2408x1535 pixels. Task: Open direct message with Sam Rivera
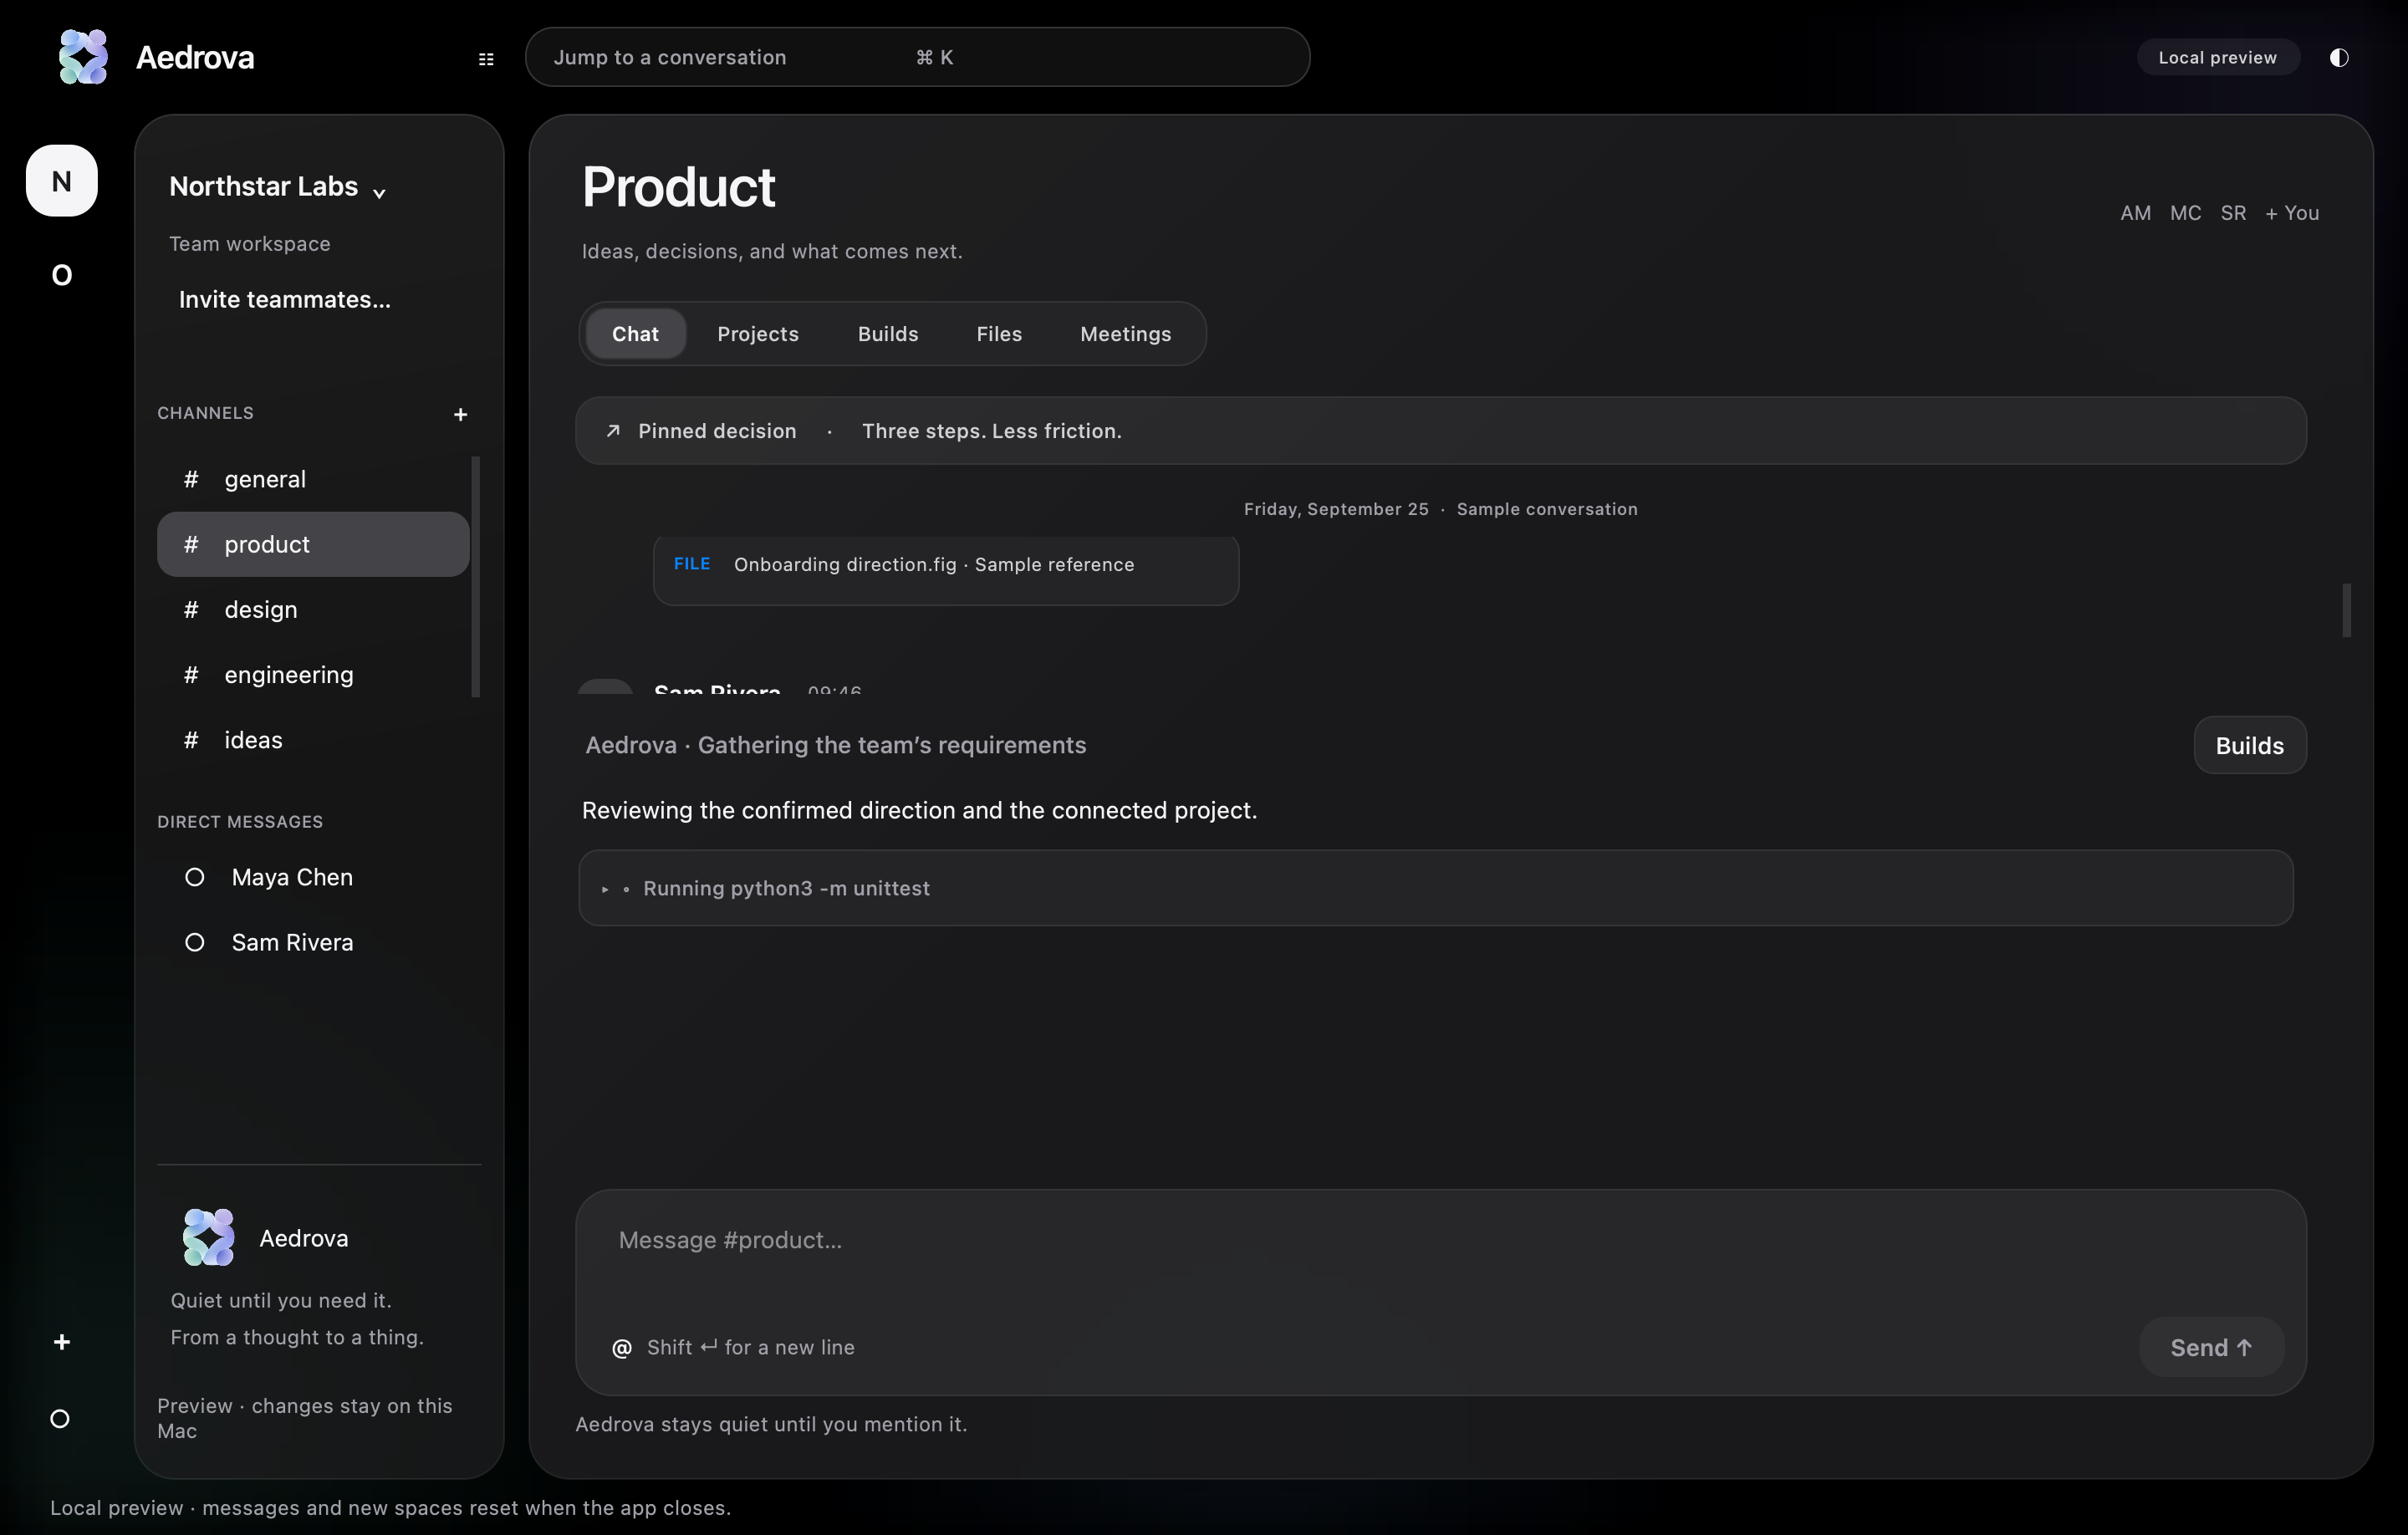pyautogui.click(x=313, y=942)
